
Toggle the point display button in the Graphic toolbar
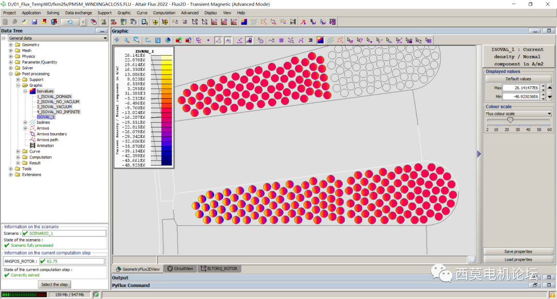[x=208, y=40]
